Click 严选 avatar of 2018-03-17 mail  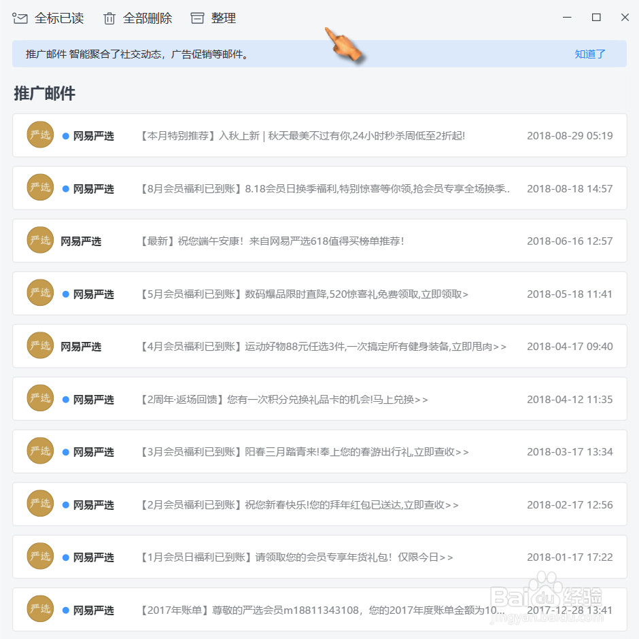coord(40,451)
